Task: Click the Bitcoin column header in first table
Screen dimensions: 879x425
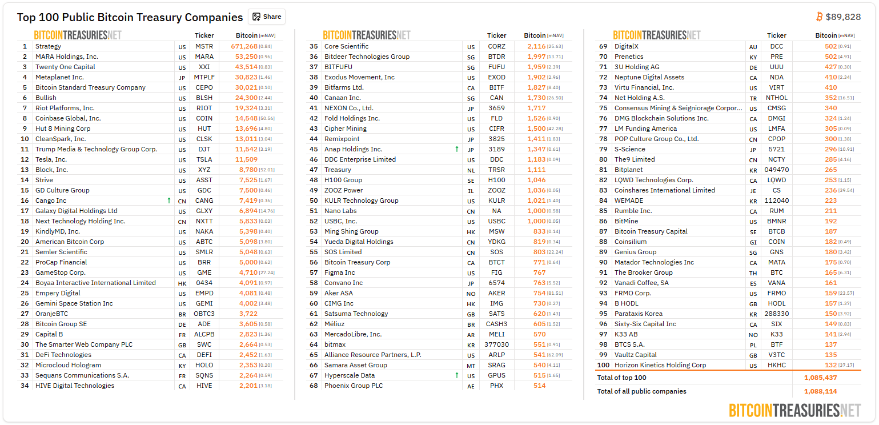Action: (247, 35)
